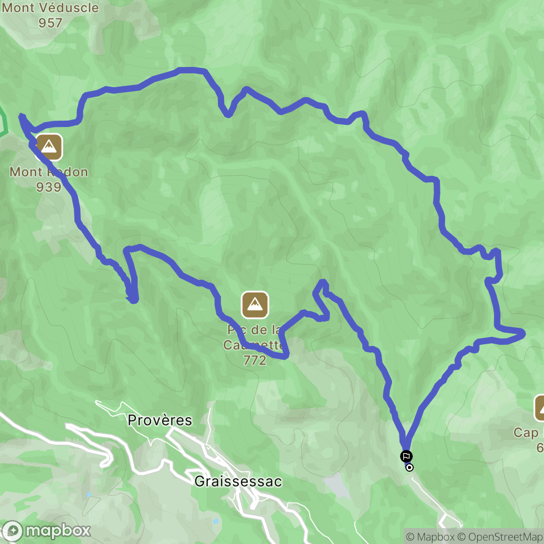Click the Mont Redon mountain peak icon

pyautogui.click(x=49, y=147)
